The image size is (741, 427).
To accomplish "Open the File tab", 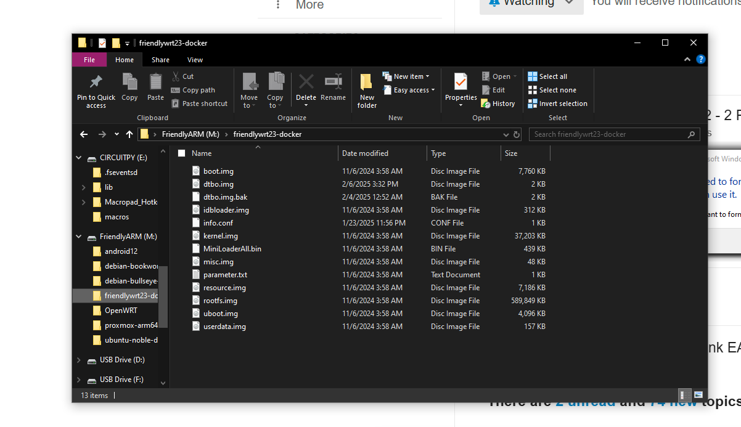I will click(x=89, y=60).
